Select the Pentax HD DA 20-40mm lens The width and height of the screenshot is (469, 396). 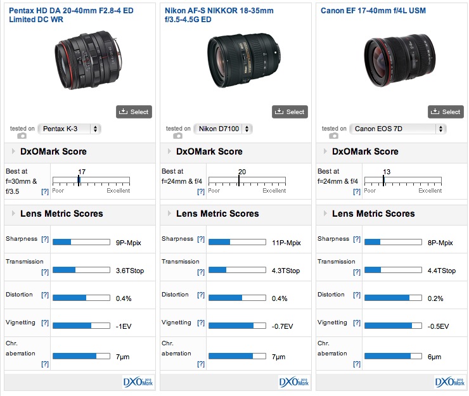(x=134, y=112)
